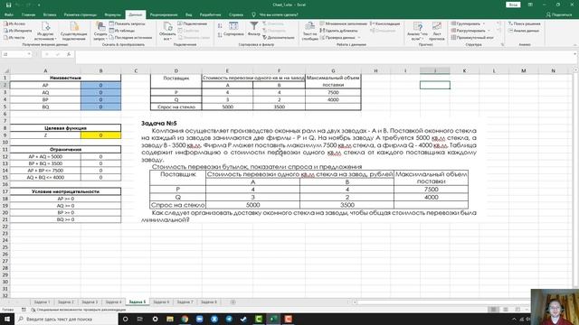The height and width of the screenshot is (325, 579).
Task: Click 'Мгновенное заполнение' flash fill
Action: 344,23
